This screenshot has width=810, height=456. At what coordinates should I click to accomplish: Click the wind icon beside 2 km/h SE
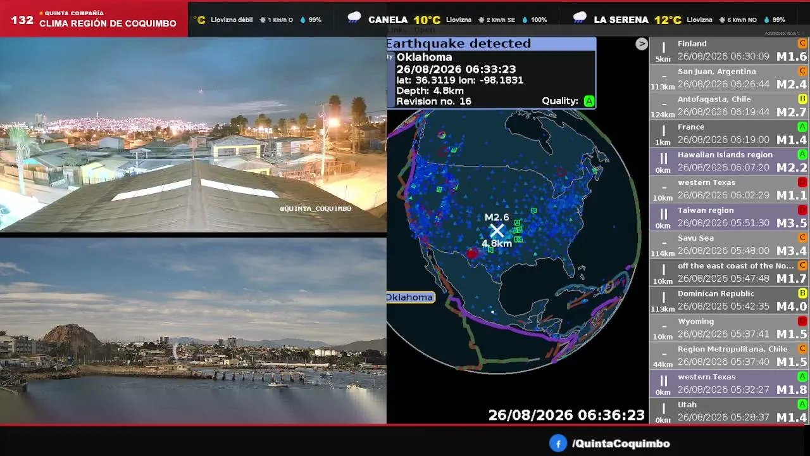coord(482,20)
